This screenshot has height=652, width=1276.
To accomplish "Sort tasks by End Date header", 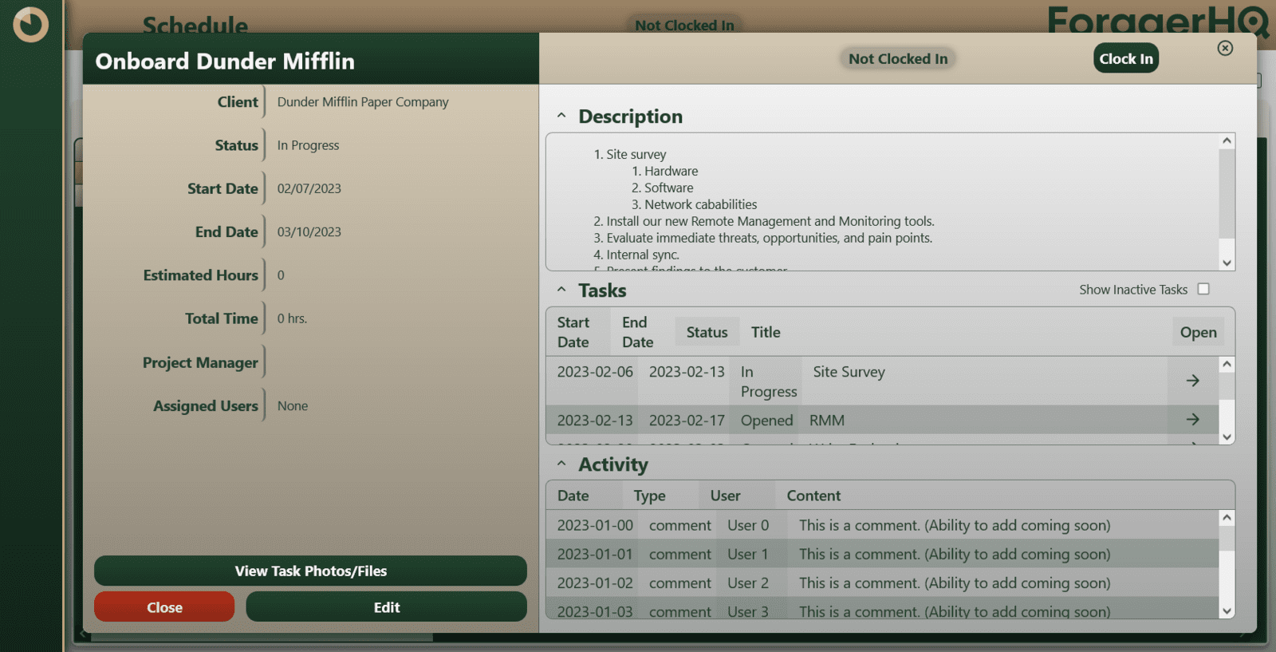I will 637,332.
